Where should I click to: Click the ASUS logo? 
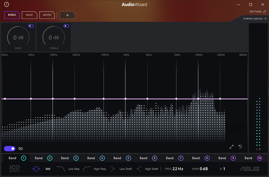pos(250,169)
